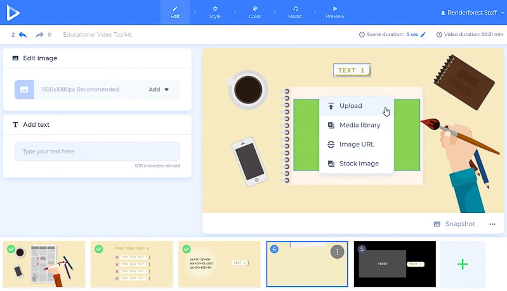The height and width of the screenshot is (291, 507).
Task: Click the image placeholder icon in Edit image
Action: tap(24, 89)
